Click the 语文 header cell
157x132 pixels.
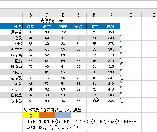tap(31, 26)
